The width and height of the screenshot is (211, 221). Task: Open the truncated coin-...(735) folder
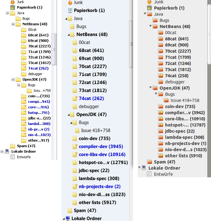(x=39, y=96)
